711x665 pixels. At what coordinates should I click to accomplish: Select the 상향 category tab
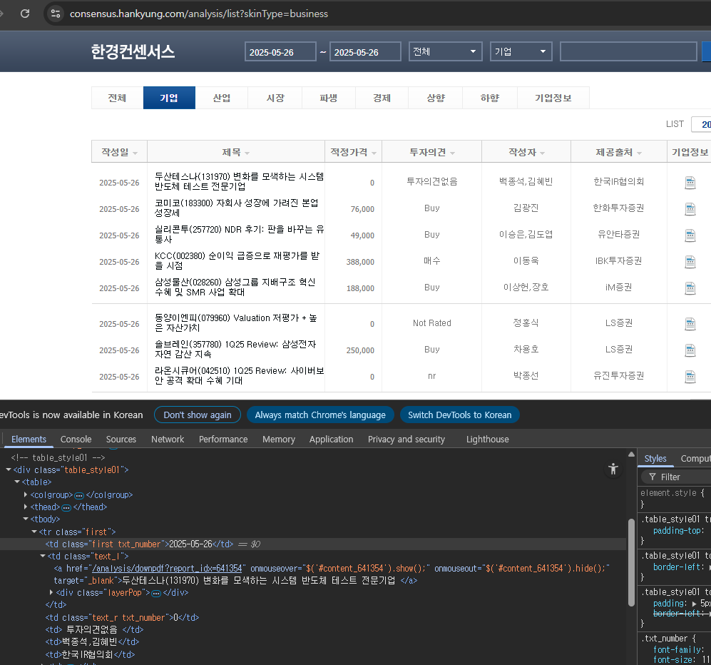pyautogui.click(x=436, y=98)
